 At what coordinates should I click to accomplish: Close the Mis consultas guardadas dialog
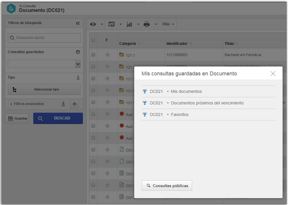(x=273, y=74)
